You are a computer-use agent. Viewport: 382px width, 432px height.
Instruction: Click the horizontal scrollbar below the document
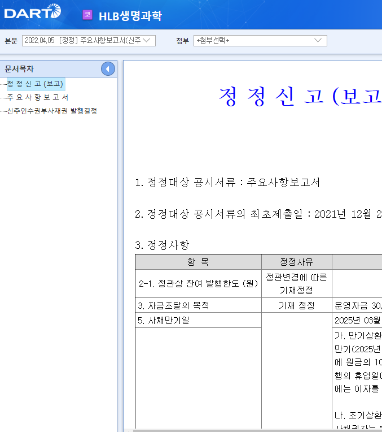tap(257, 430)
